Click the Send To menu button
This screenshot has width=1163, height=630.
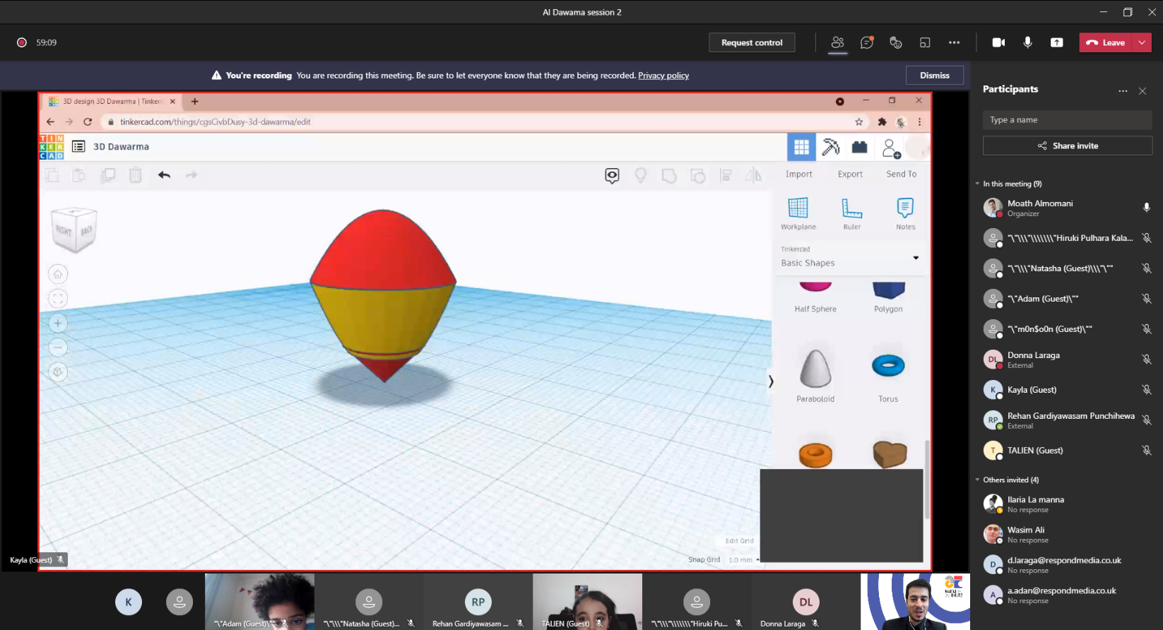click(x=902, y=174)
